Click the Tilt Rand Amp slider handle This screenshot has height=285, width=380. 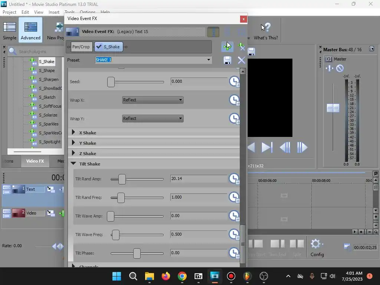(x=122, y=179)
